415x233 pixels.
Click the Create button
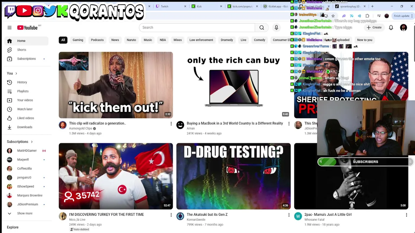click(x=374, y=28)
